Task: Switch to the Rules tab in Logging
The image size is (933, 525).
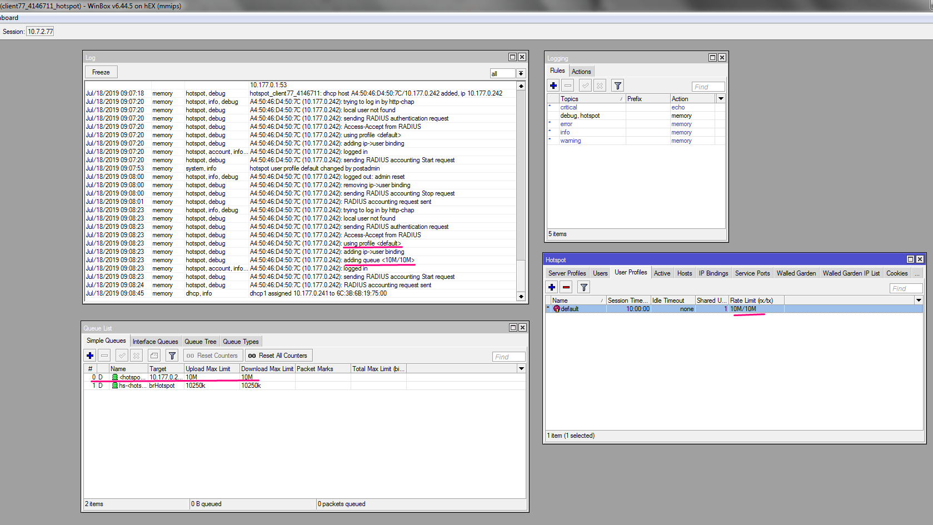Action: point(557,71)
